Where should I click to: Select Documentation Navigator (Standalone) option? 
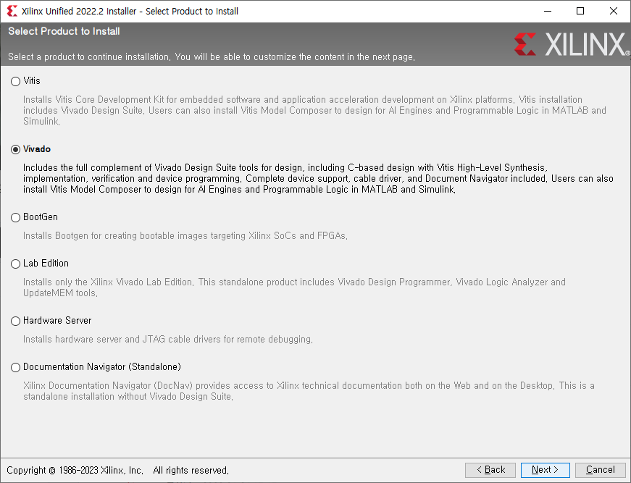coord(15,367)
